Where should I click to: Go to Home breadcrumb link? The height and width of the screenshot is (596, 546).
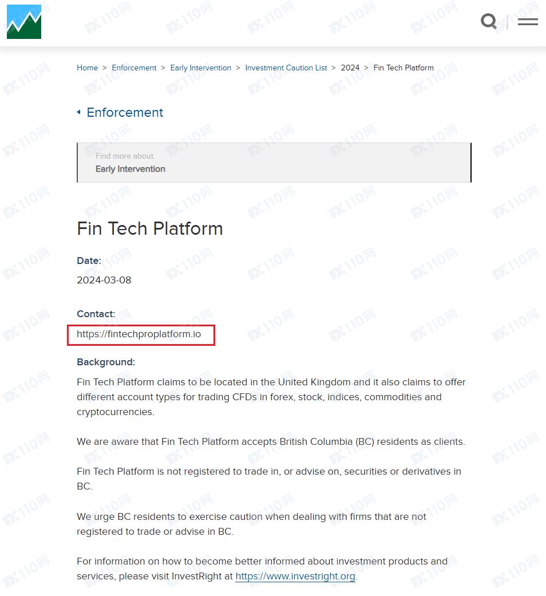(87, 68)
